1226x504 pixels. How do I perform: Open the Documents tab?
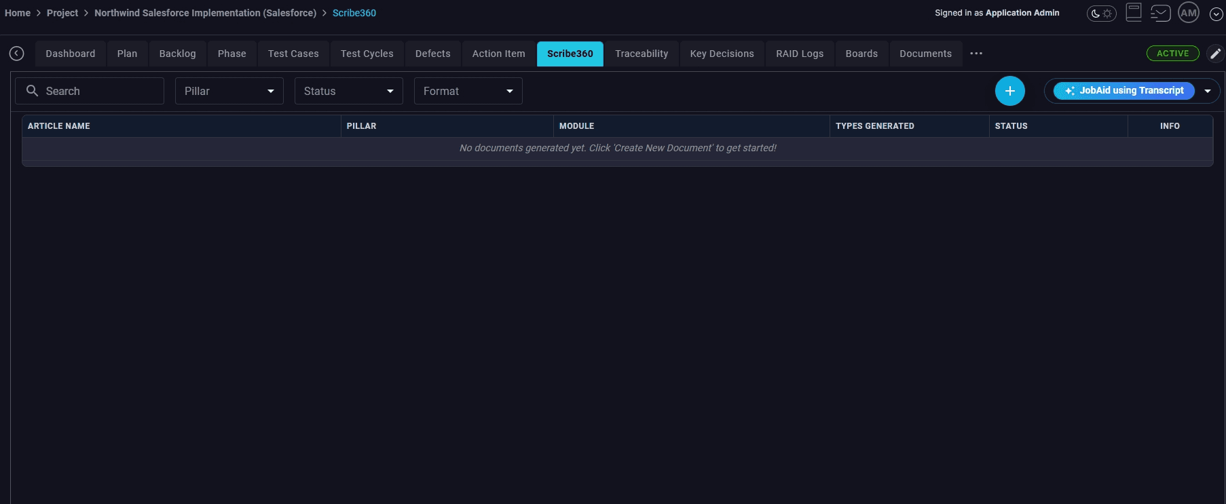click(926, 54)
